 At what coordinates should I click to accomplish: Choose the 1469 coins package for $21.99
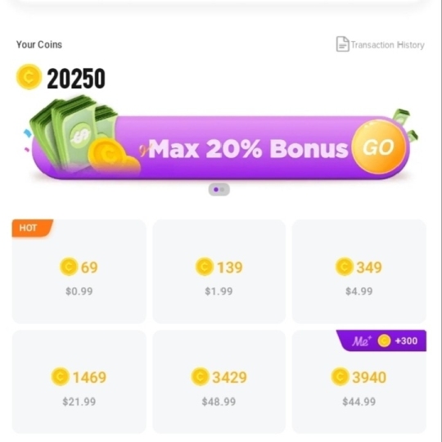pos(79,381)
